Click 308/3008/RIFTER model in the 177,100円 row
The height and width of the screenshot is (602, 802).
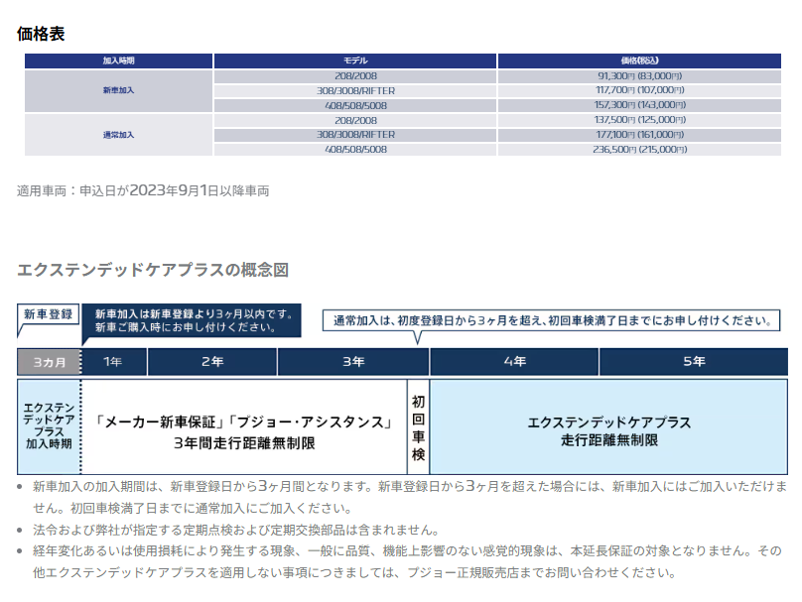click(x=355, y=135)
